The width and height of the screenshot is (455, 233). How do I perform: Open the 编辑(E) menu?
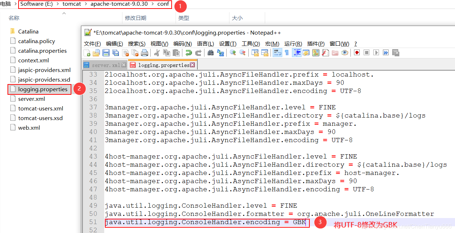tap(115, 43)
